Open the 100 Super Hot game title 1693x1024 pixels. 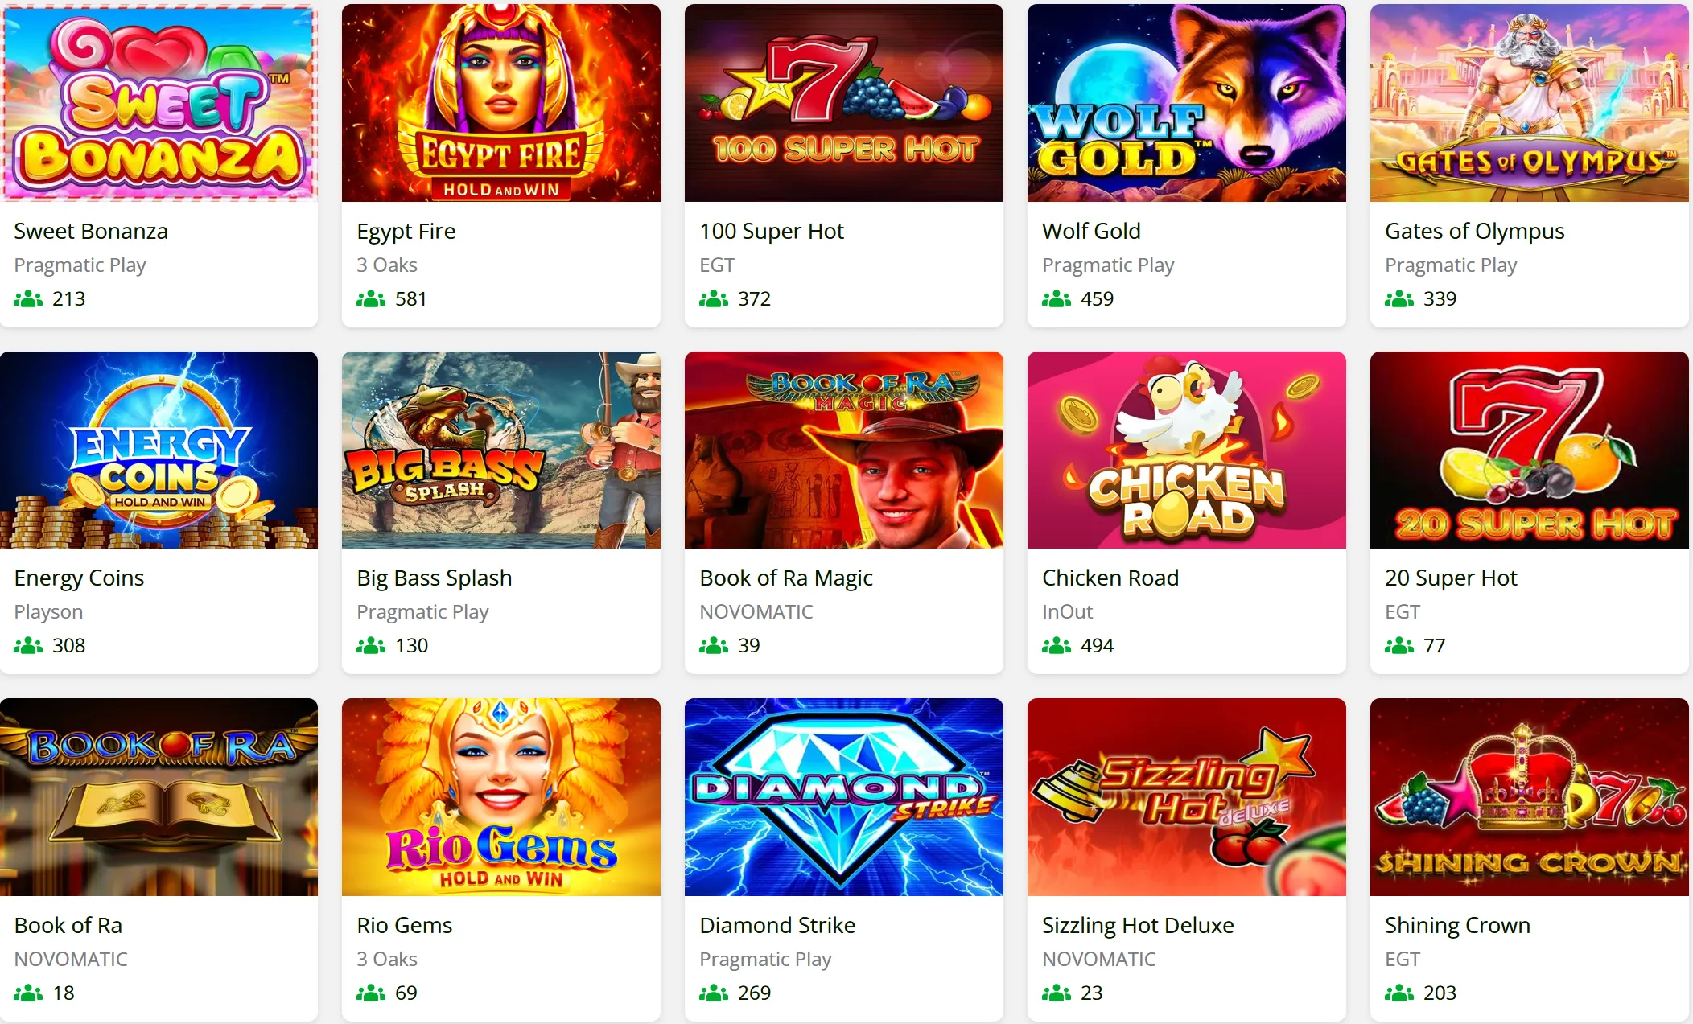pyautogui.click(x=772, y=231)
